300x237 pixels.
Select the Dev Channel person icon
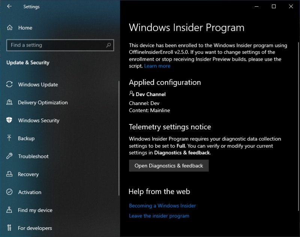pos(132,94)
